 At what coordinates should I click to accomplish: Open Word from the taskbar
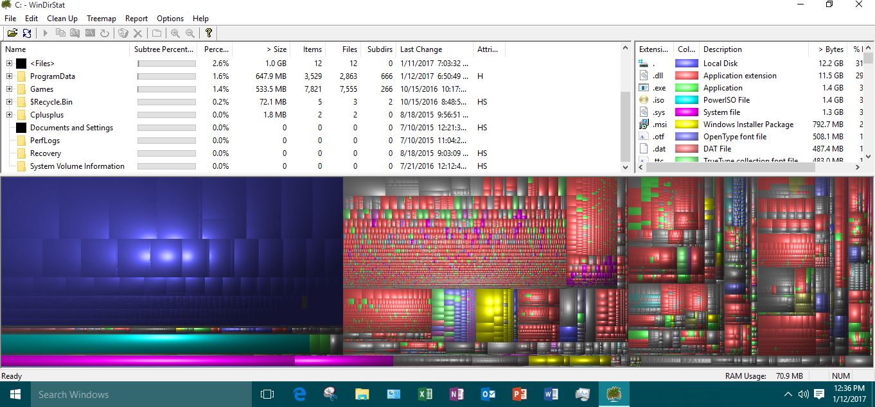551,394
